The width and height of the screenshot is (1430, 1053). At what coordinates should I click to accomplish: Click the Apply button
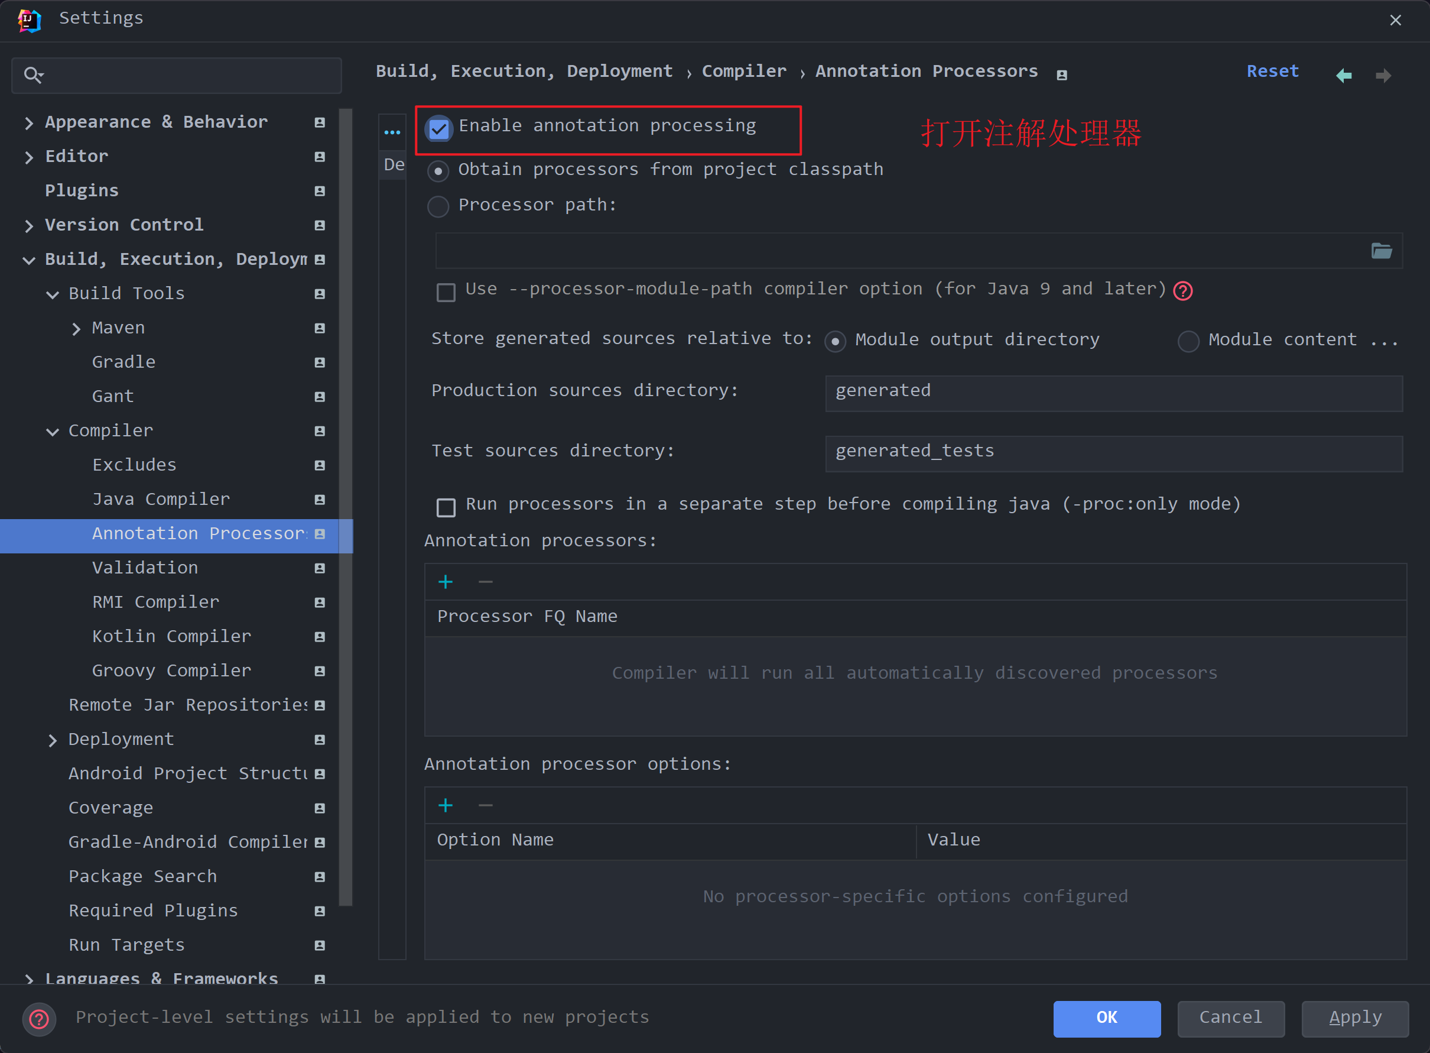[1354, 1018]
